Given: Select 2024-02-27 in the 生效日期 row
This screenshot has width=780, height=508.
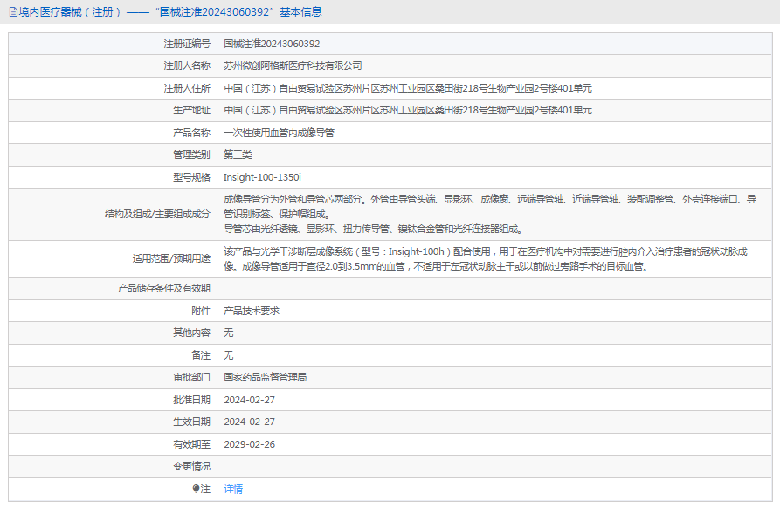Looking at the screenshot, I should 249,422.
